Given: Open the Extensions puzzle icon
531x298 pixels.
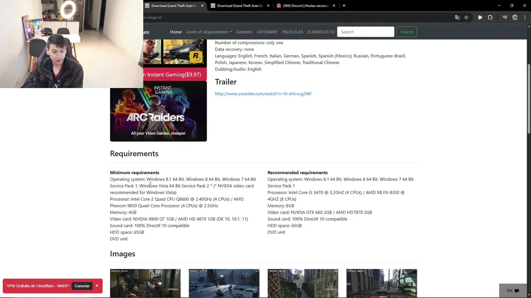Looking at the screenshot, I should (490, 17).
